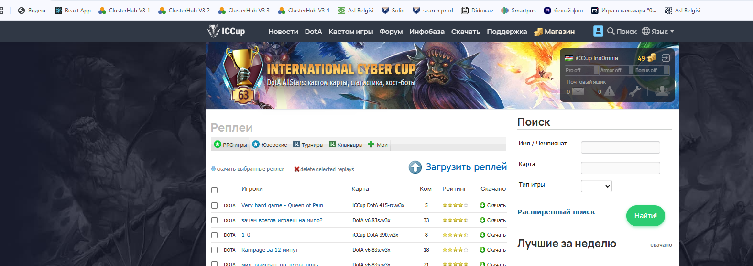Image resolution: width=753 pixels, height=266 pixels.
Task: Open the Скачать nav menu
Action: 466,32
